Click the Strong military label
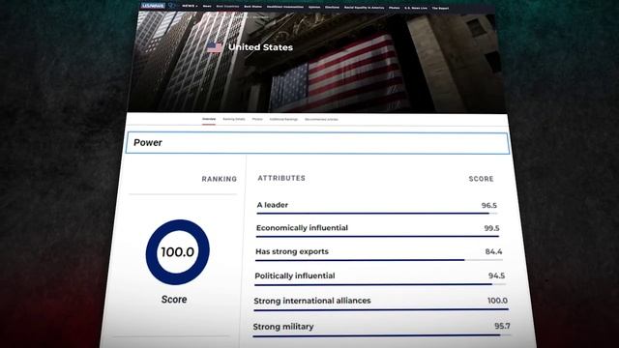 (283, 327)
